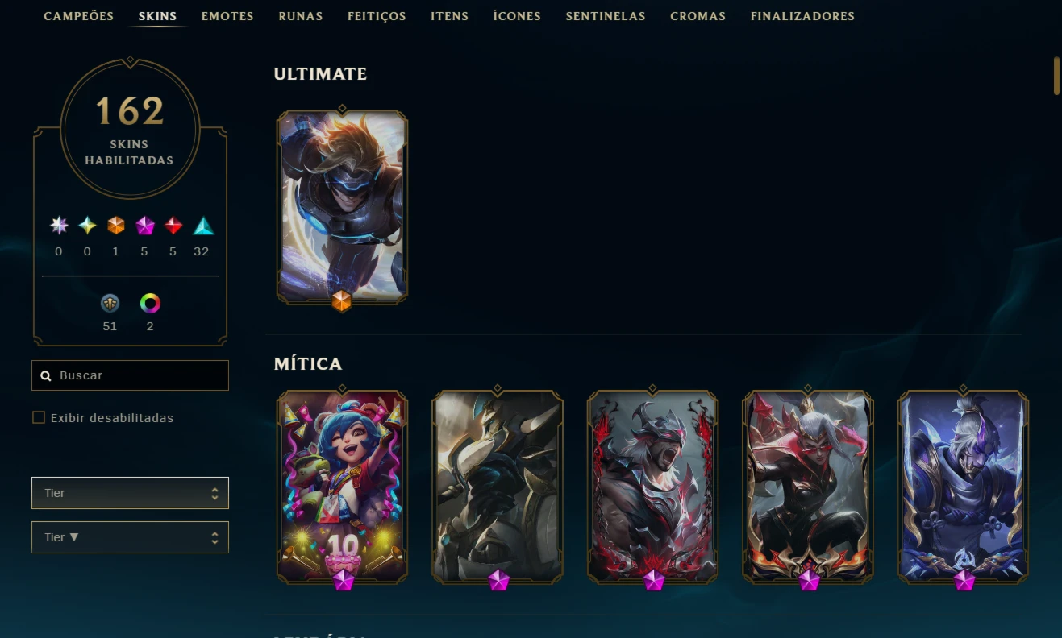Click the magnifier icon in Buscar field
Viewport: 1062px width, 638px height.
pyautogui.click(x=46, y=375)
